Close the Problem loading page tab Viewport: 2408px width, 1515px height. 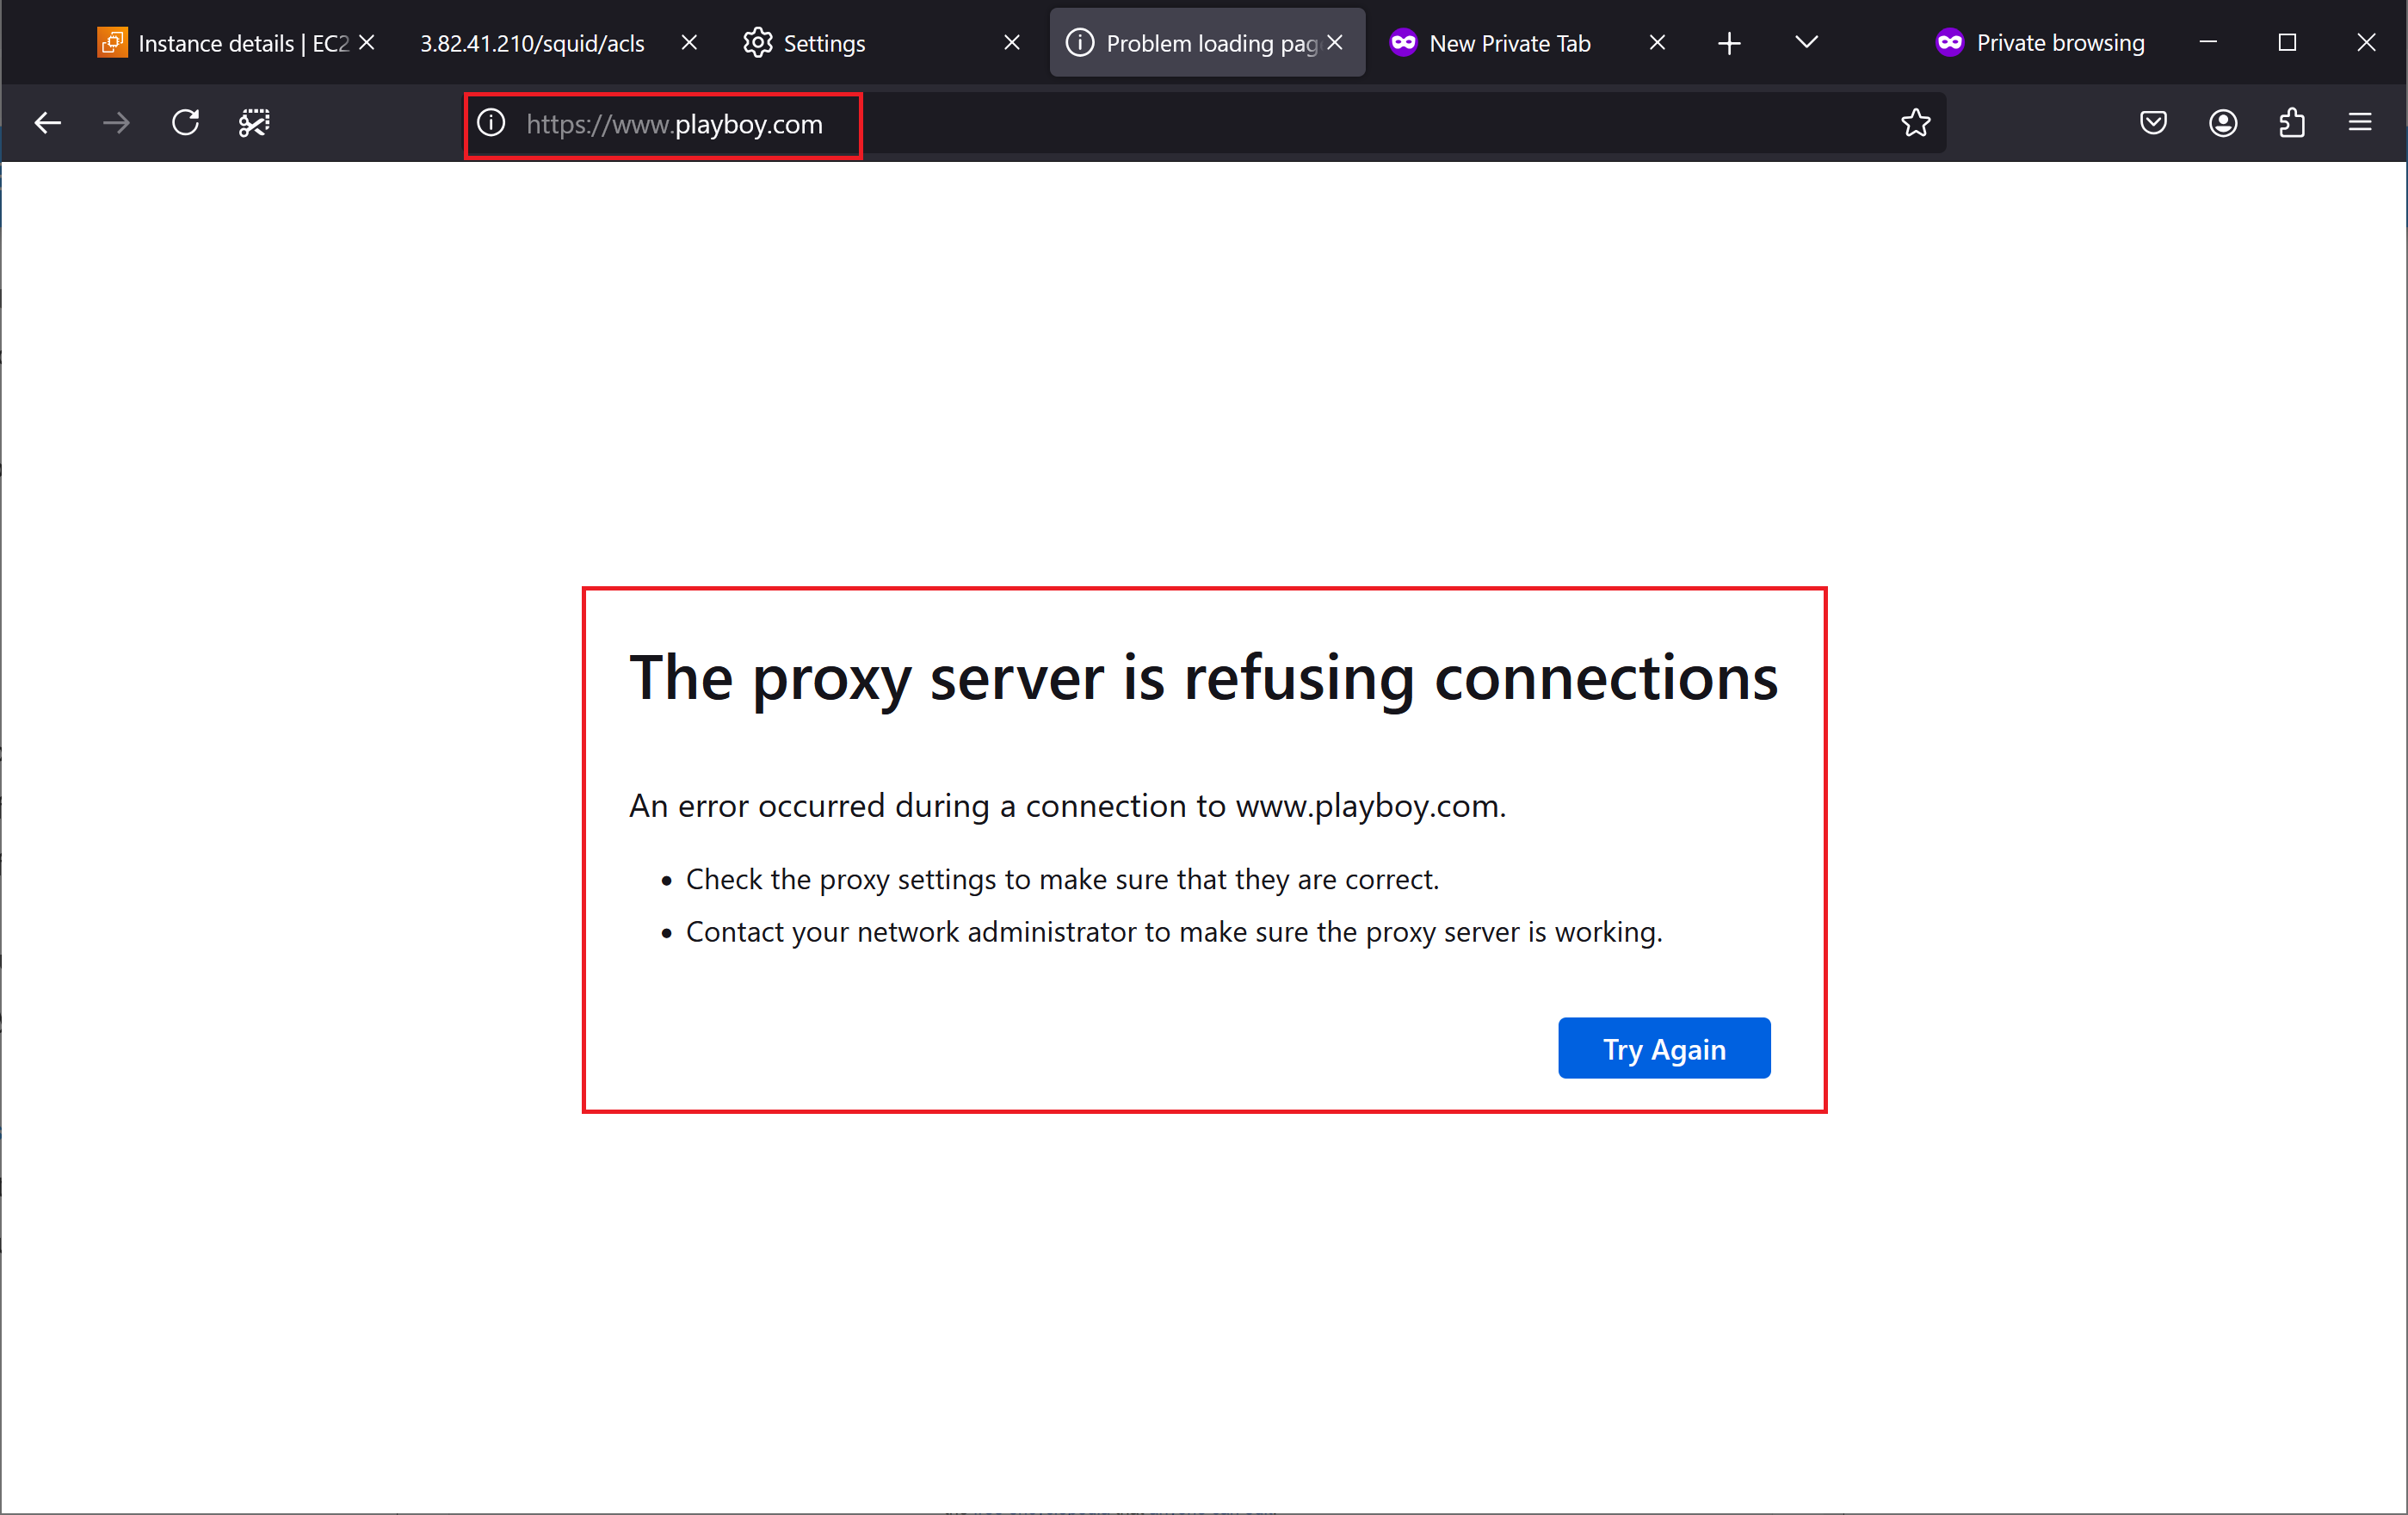tap(1335, 43)
